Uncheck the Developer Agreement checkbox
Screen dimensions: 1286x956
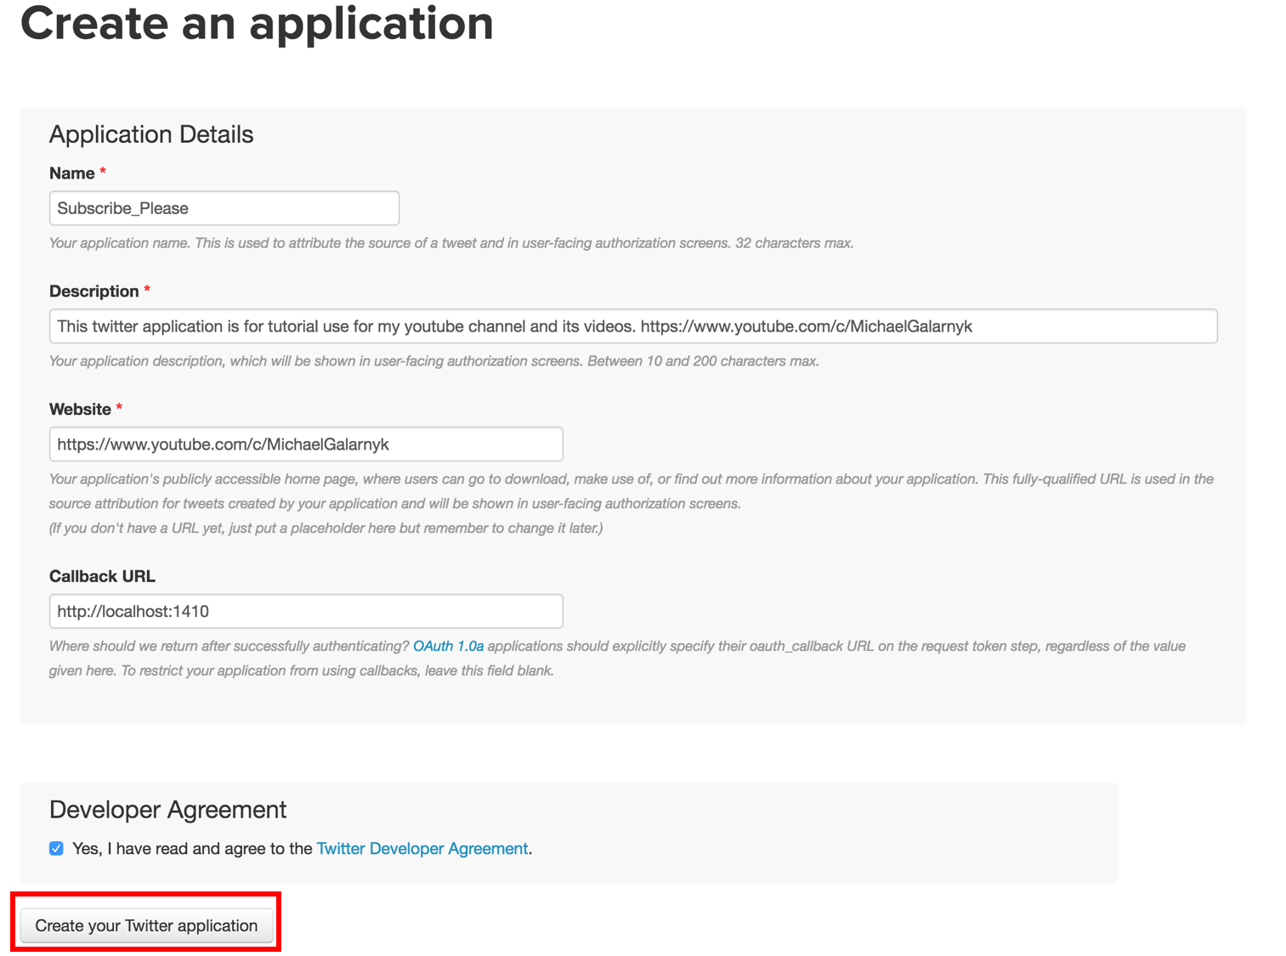pos(56,848)
